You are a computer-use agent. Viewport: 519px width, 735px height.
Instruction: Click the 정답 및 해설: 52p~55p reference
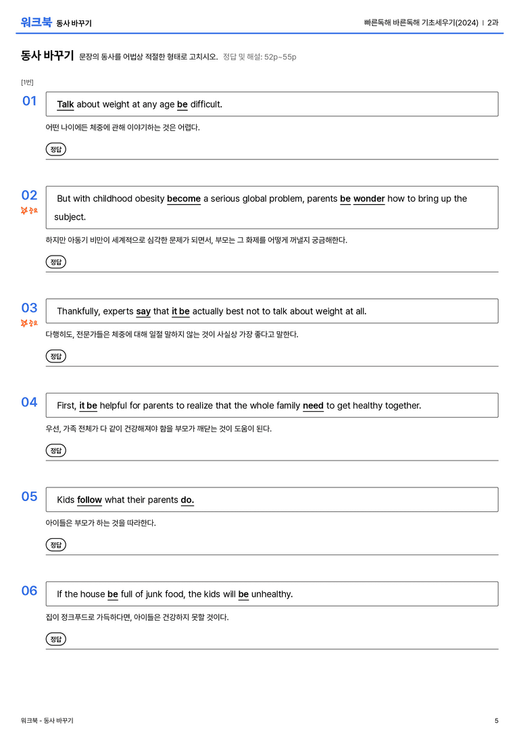[x=259, y=57]
